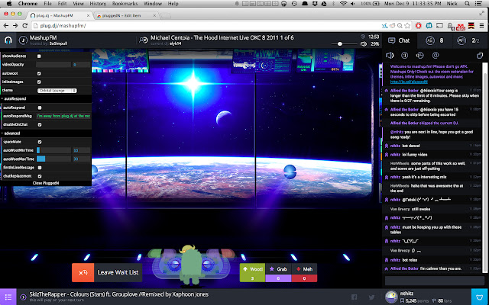
Task: Click the @ mentions icon in chat
Action: point(436,56)
